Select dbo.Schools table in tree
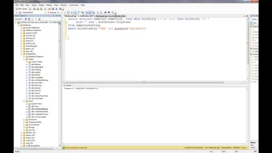The image size is (272, 153). [36, 91]
